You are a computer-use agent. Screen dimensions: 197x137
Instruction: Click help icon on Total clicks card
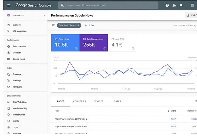[x=76, y=48]
